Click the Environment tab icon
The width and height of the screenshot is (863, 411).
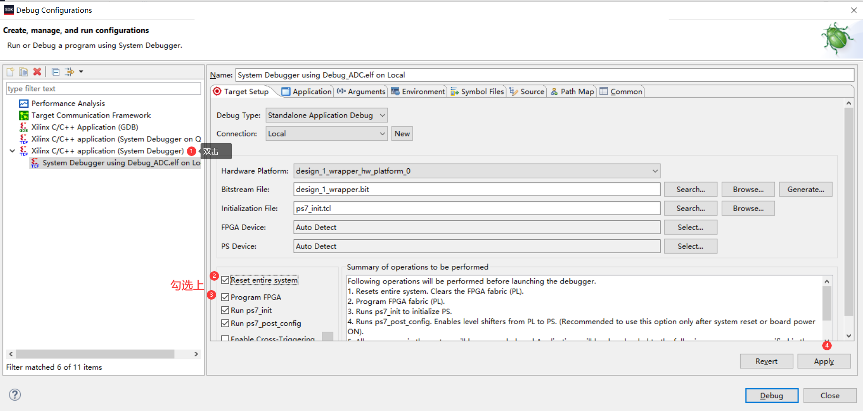pyautogui.click(x=395, y=91)
